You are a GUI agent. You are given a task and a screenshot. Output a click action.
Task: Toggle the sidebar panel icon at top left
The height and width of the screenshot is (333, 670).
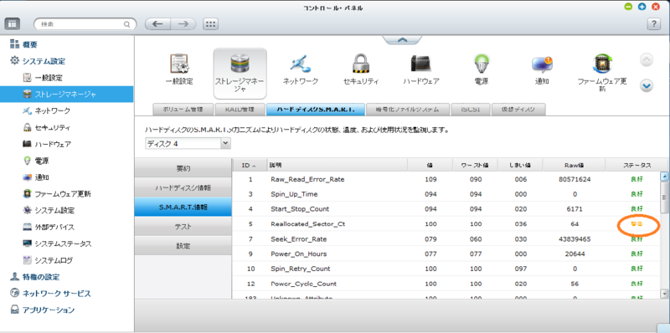tap(12, 24)
